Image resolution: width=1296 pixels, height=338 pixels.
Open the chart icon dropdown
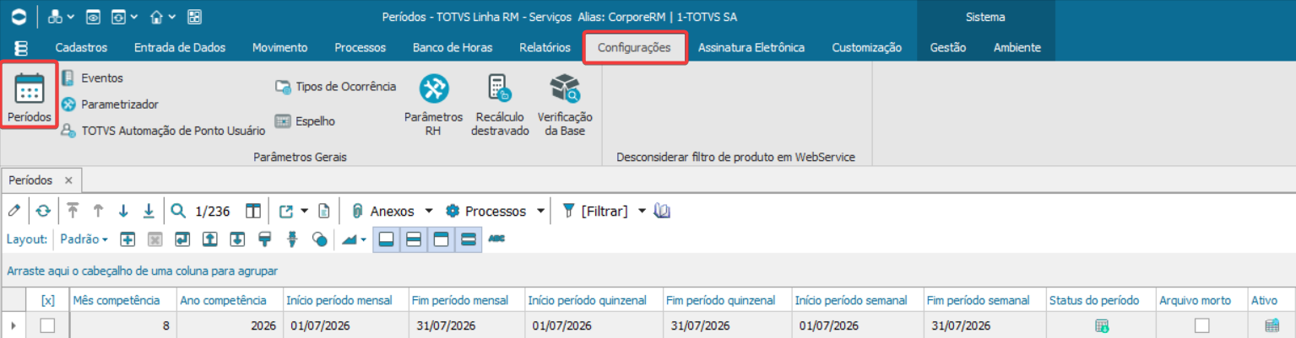(x=364, y=240)
